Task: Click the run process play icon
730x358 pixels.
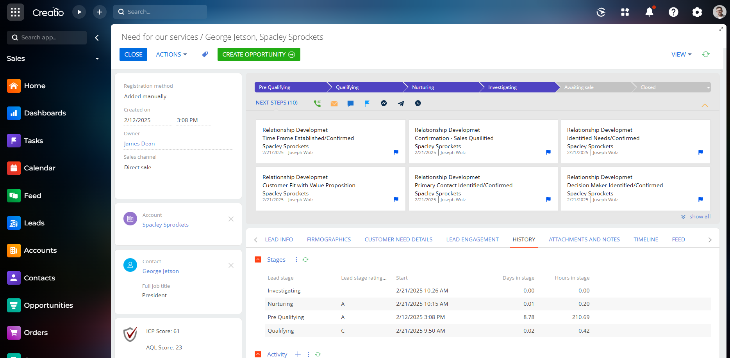Action: coord(79,12)
